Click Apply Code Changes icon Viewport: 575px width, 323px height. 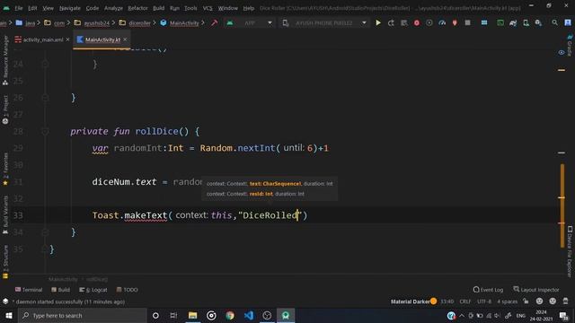tap(403, 22)
